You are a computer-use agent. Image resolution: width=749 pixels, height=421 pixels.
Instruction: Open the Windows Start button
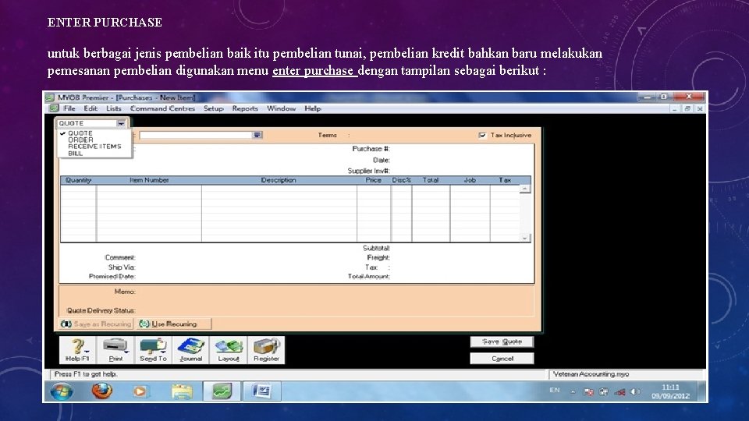[62, 392]
